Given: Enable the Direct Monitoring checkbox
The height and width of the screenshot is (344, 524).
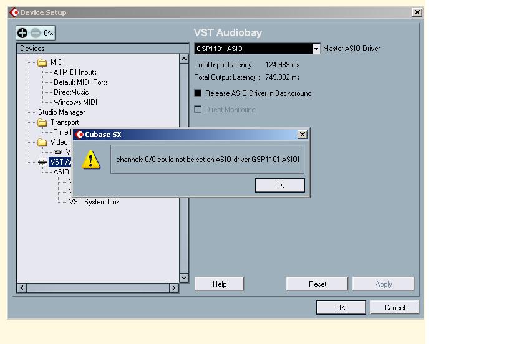Looking at the screenshot, I should (198, 110).
